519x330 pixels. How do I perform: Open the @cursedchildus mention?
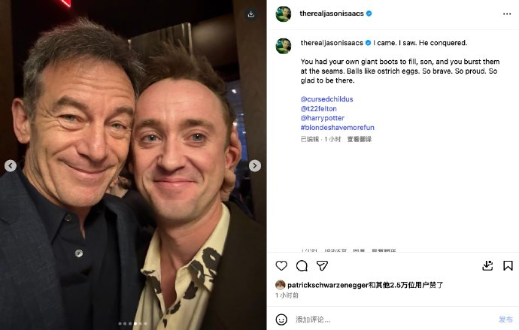point(326,99)
